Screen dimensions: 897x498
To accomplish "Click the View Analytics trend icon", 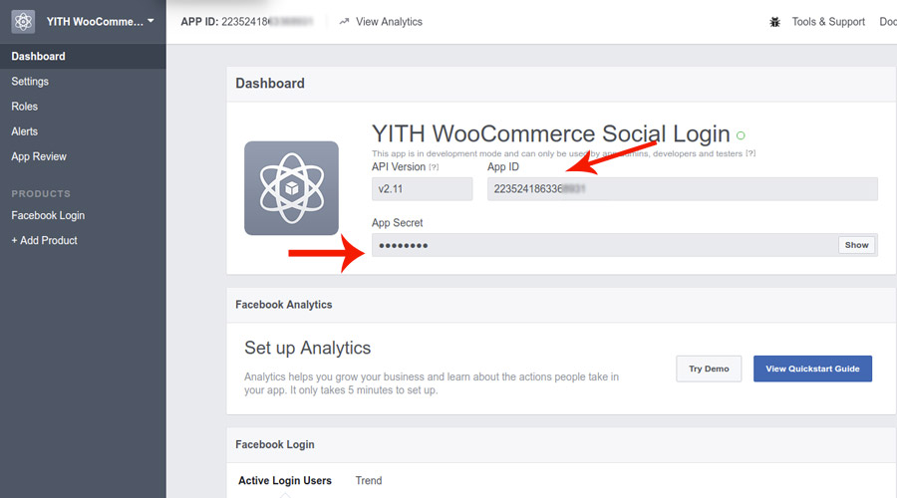I will [344, 22].
